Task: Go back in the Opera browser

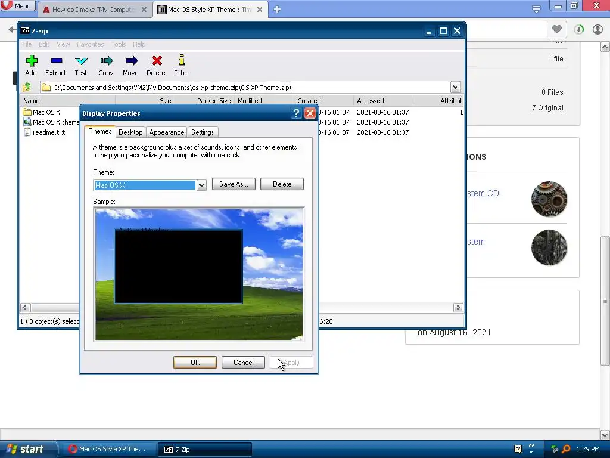Action: coord(13,29)
